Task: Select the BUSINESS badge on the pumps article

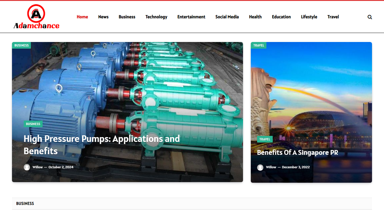Action: coord(33,124)
